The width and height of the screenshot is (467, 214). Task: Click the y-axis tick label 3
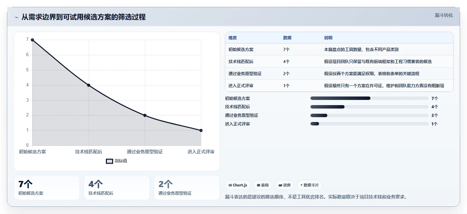pos(27,100)
